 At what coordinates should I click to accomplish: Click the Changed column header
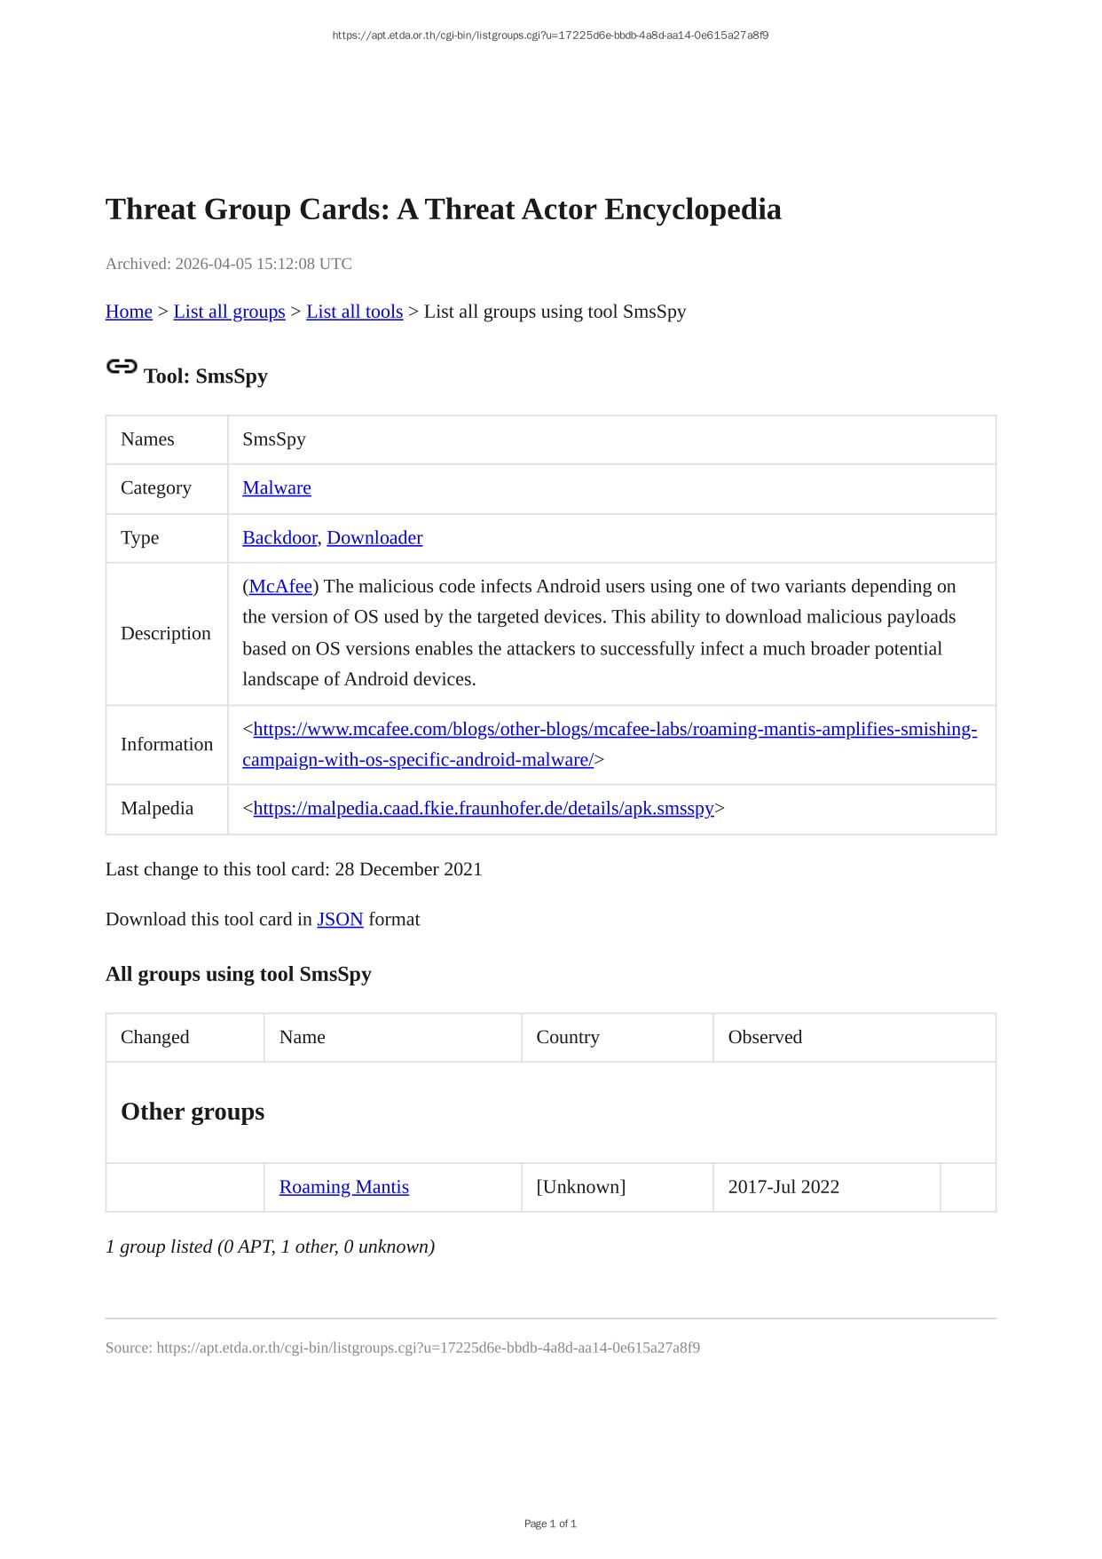coord(155,1038)
